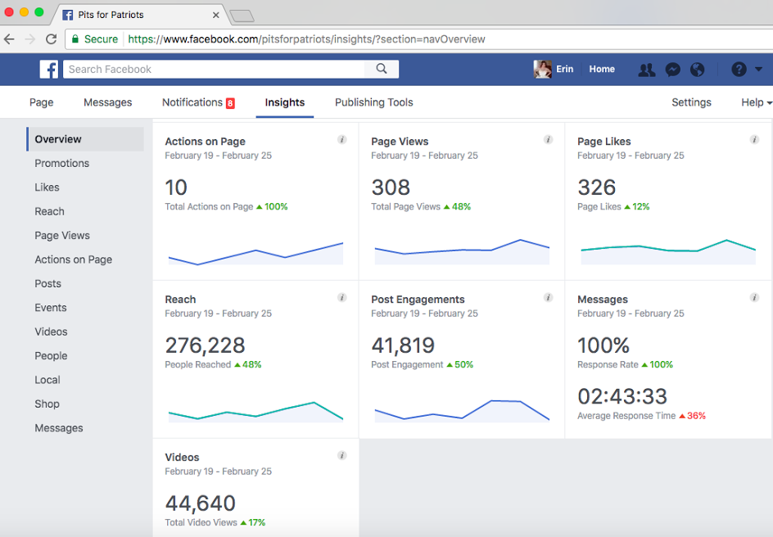Open Page Views in the sidebar
This screenshot has height=537, width=773.
click(62, 236)
